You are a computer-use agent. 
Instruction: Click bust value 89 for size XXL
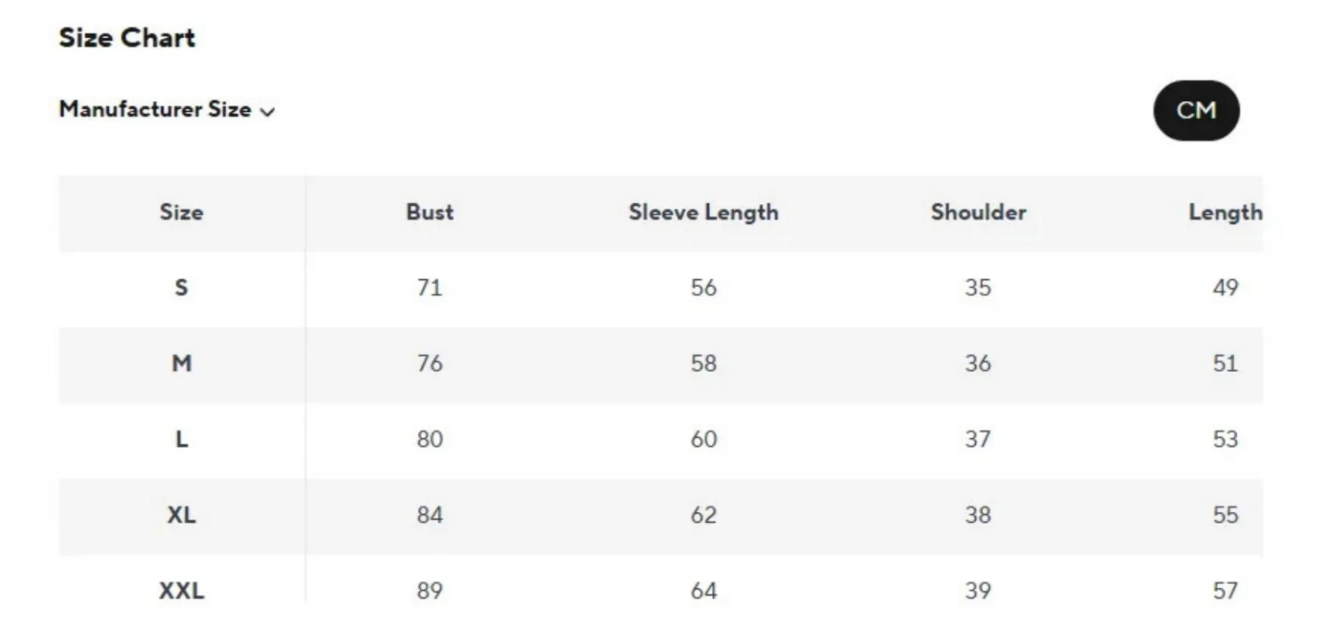click(429, 591)
